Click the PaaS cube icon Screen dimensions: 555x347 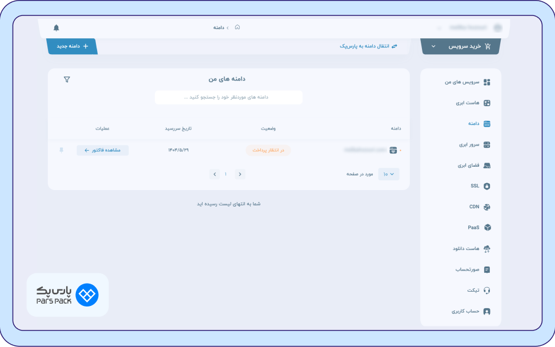coord(488,228)
